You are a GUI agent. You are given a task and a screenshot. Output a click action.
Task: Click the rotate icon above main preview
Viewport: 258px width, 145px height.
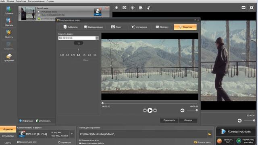(x=141, y=8)
